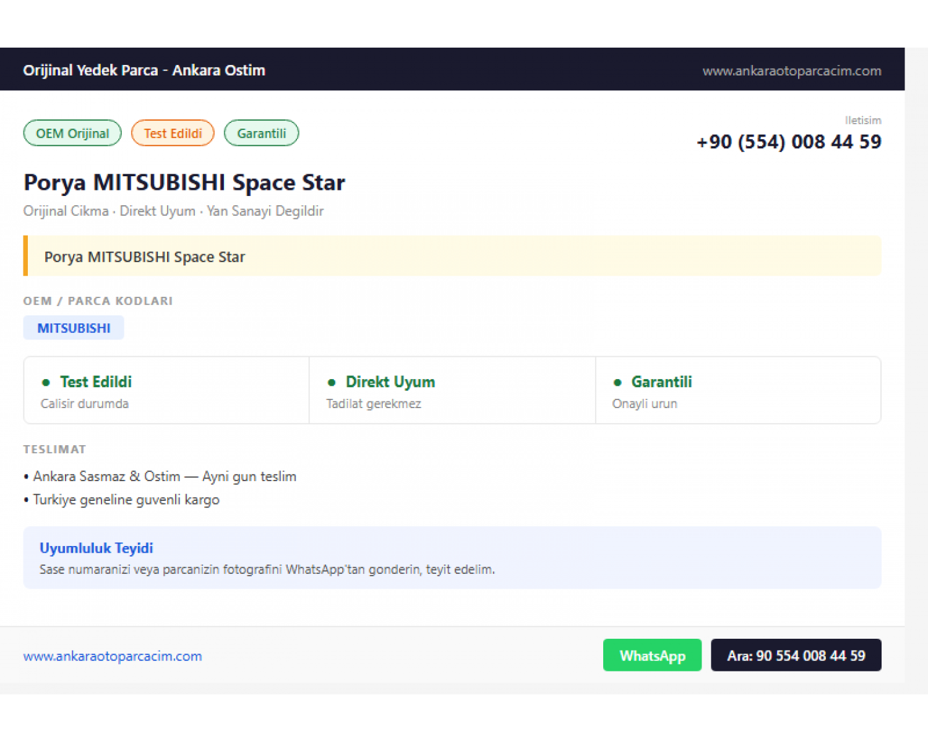Screen dimensions: 928x742
Task: Click the green WhatsApp button
Action: pos(652,655)
